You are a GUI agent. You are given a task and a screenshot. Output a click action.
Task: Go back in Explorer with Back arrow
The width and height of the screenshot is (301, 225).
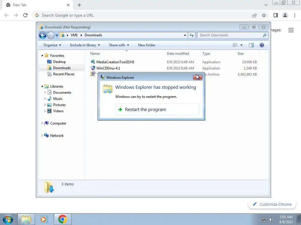(43, 35)
